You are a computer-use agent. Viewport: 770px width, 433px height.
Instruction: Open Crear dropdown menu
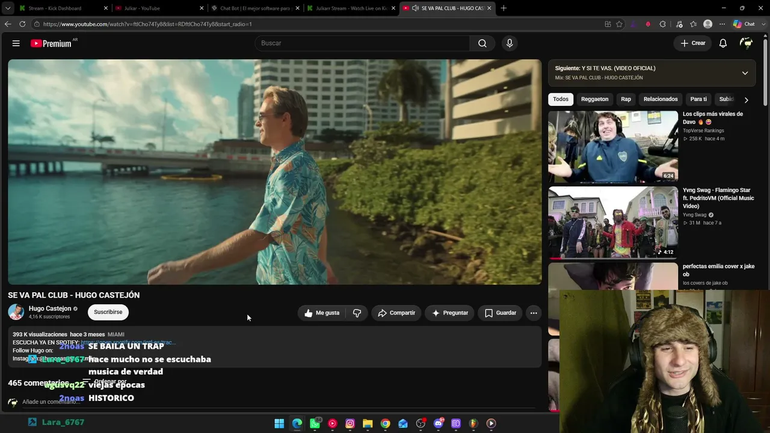click(x=693, y=43)
